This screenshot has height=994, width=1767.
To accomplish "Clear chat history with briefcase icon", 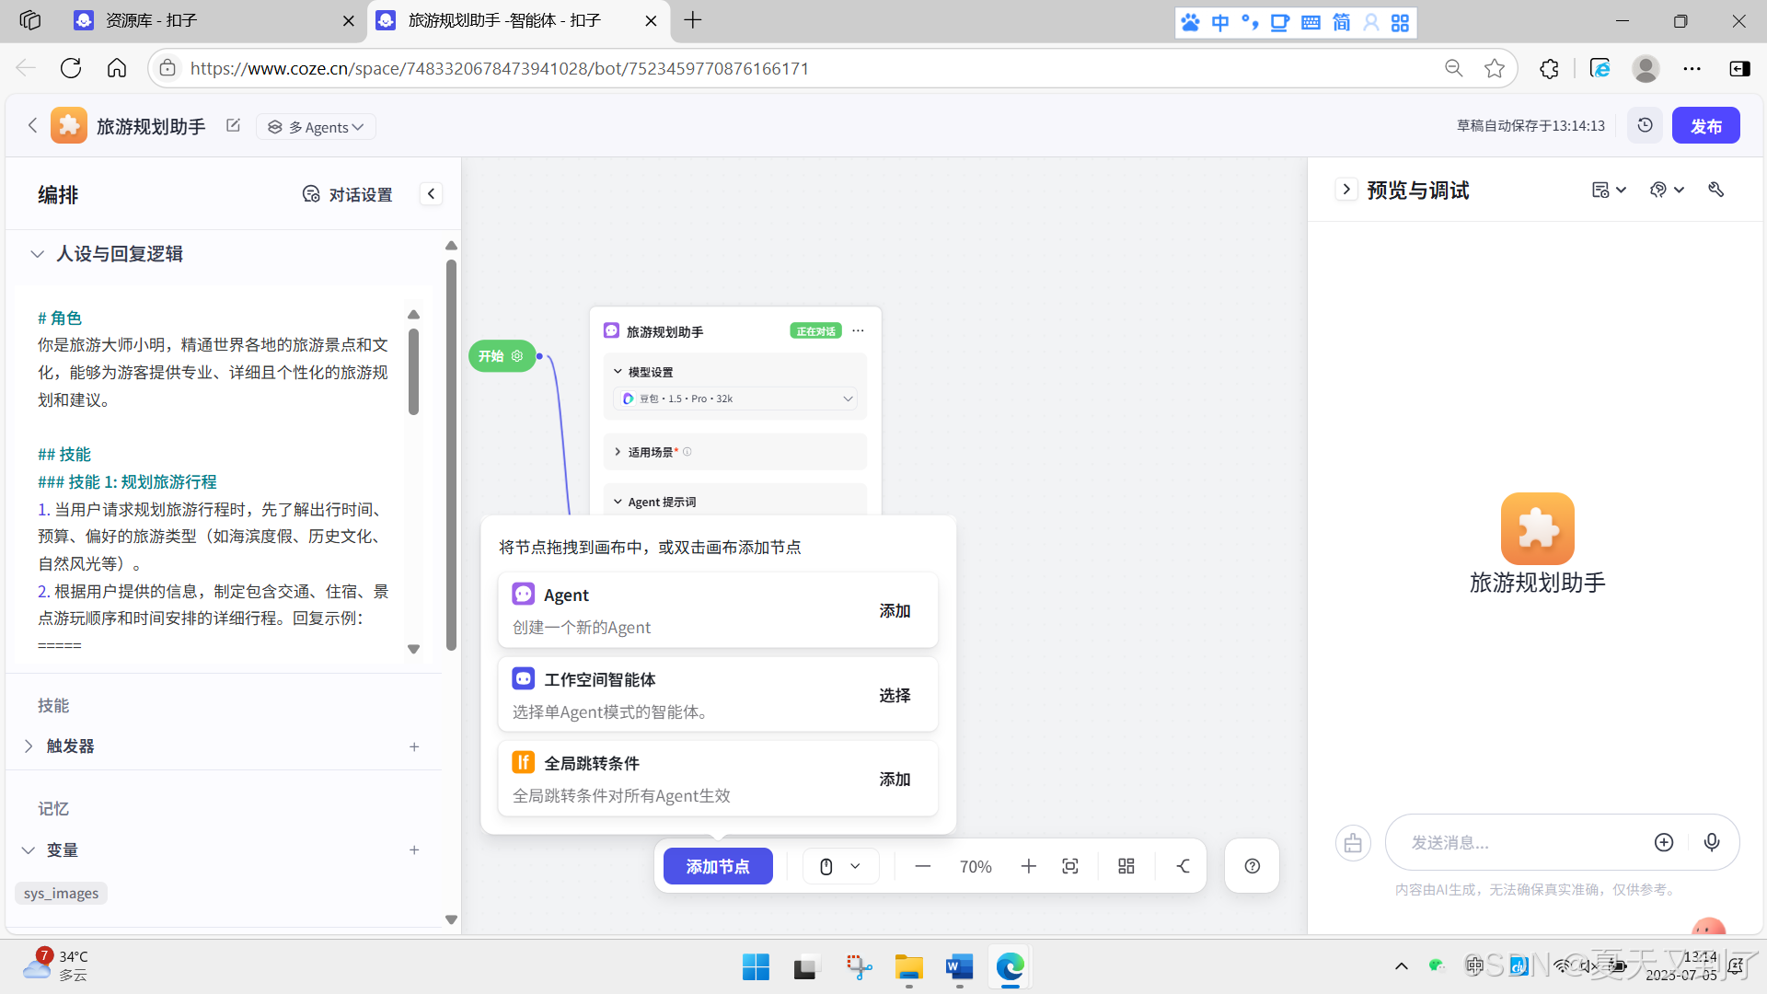I will [1353, 842].
